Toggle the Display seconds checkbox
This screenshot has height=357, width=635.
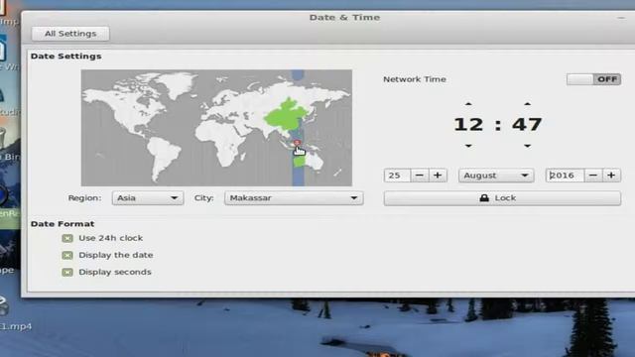[x=67, y=272]
